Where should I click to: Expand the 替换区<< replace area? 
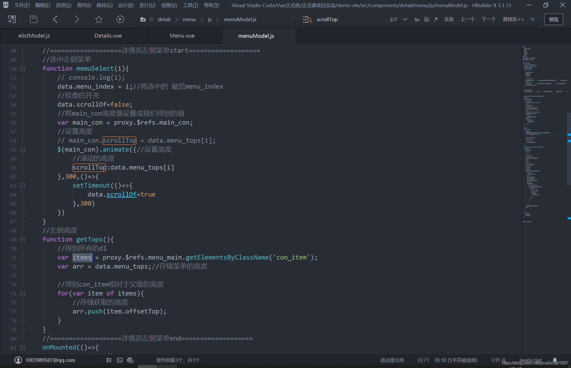tap(513, 19)
